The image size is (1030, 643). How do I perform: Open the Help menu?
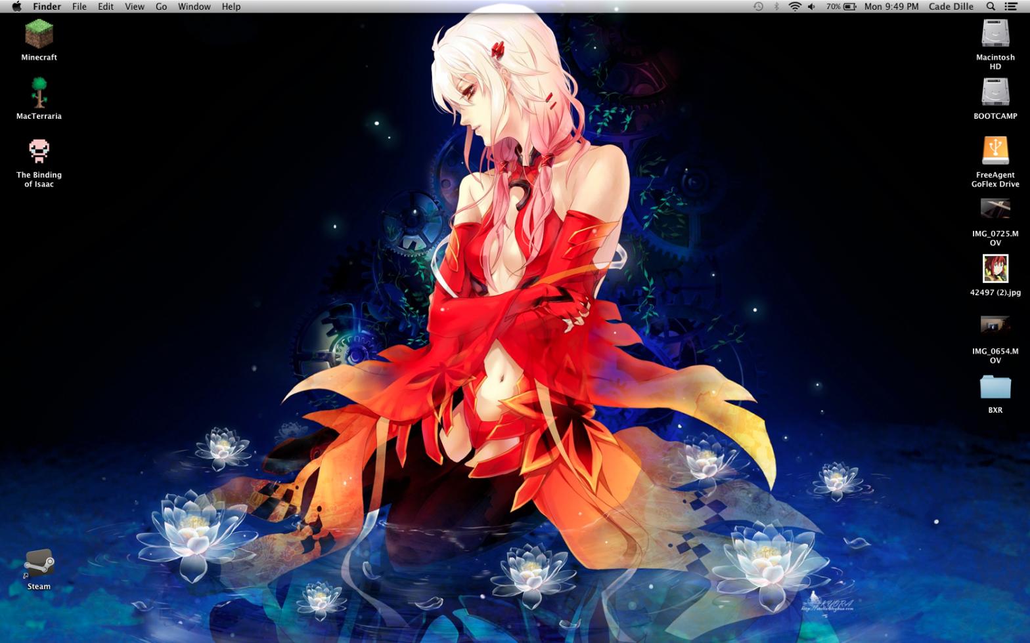231,7
